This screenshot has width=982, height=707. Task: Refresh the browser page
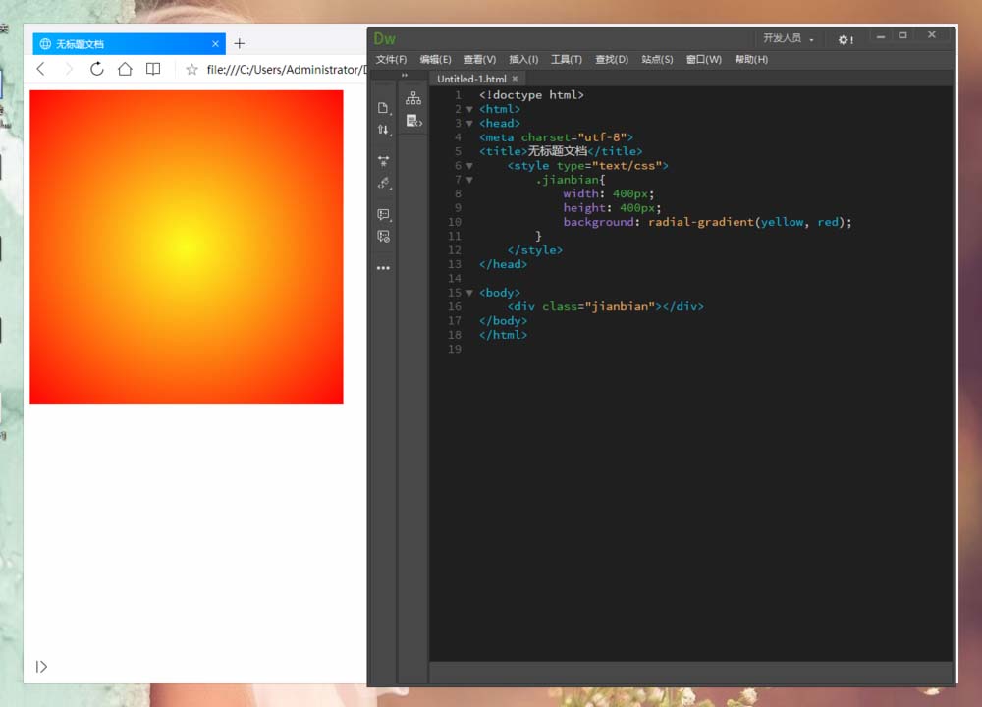pyautogui.click(x=96, y=69)
